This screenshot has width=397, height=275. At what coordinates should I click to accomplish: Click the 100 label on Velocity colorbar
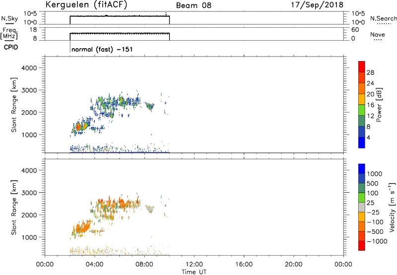[373, 193]
